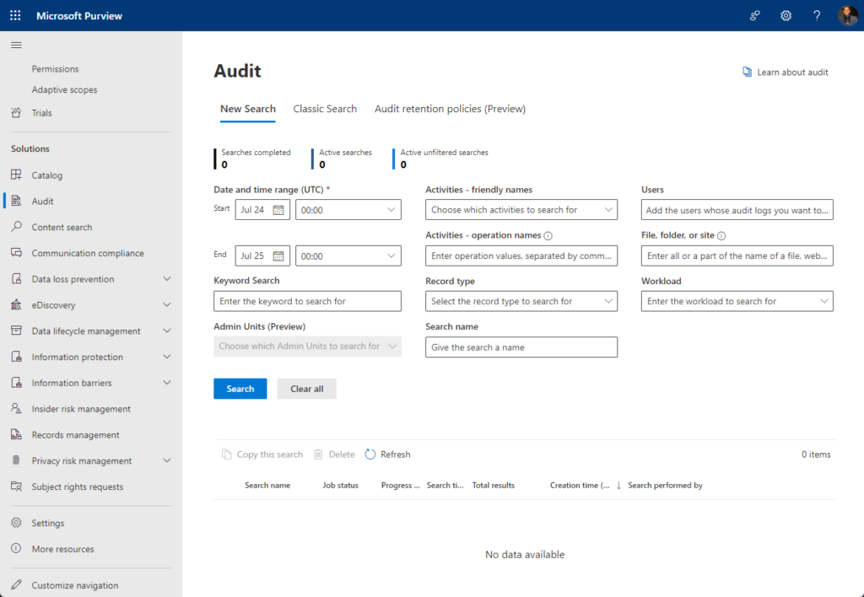Click the Job status column header
This screenshot has height=597, width=864.
coord(341,485)
